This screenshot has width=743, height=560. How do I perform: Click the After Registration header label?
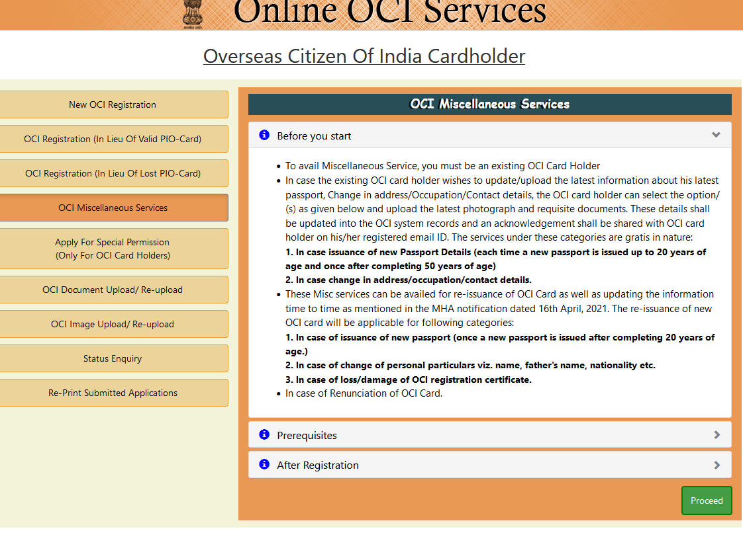(x=318, y=465)
